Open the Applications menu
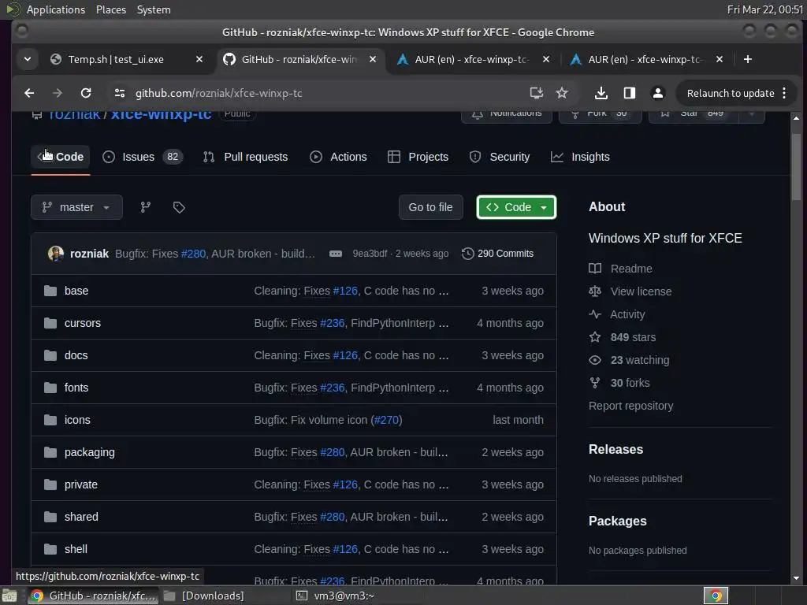807x605 pixels. (x=56, y=9)
